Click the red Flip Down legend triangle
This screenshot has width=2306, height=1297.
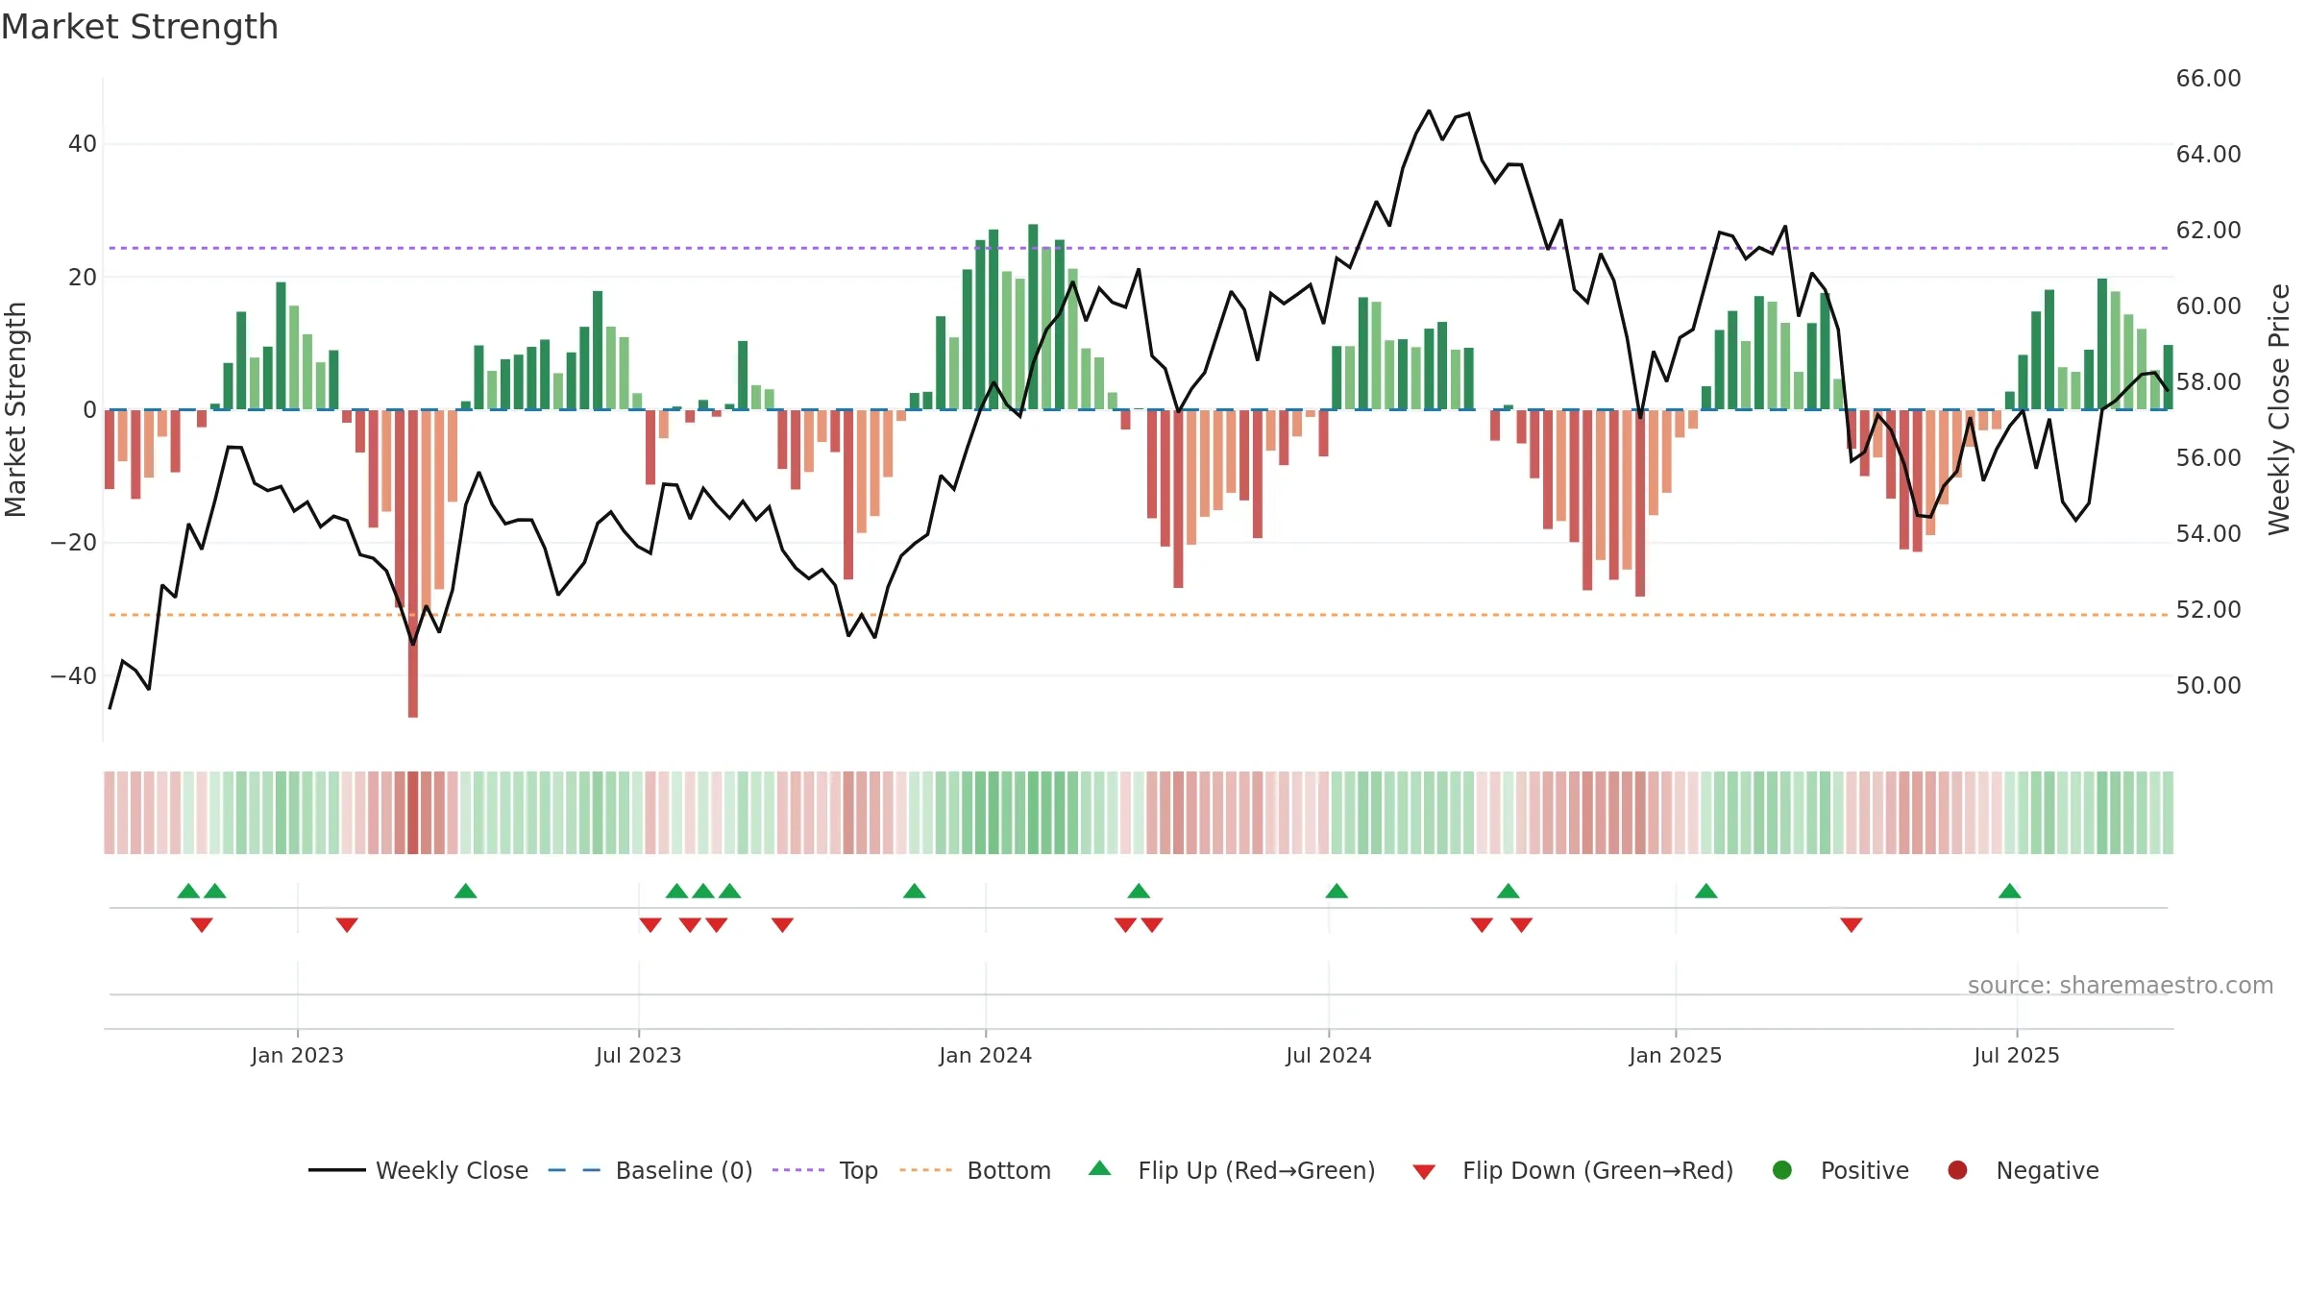(x=1425, y=1172)
